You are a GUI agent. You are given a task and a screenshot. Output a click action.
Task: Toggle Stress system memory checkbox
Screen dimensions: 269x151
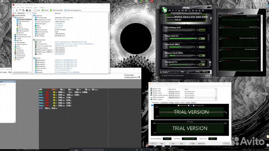pyautogui.click(x=154, y=95)
